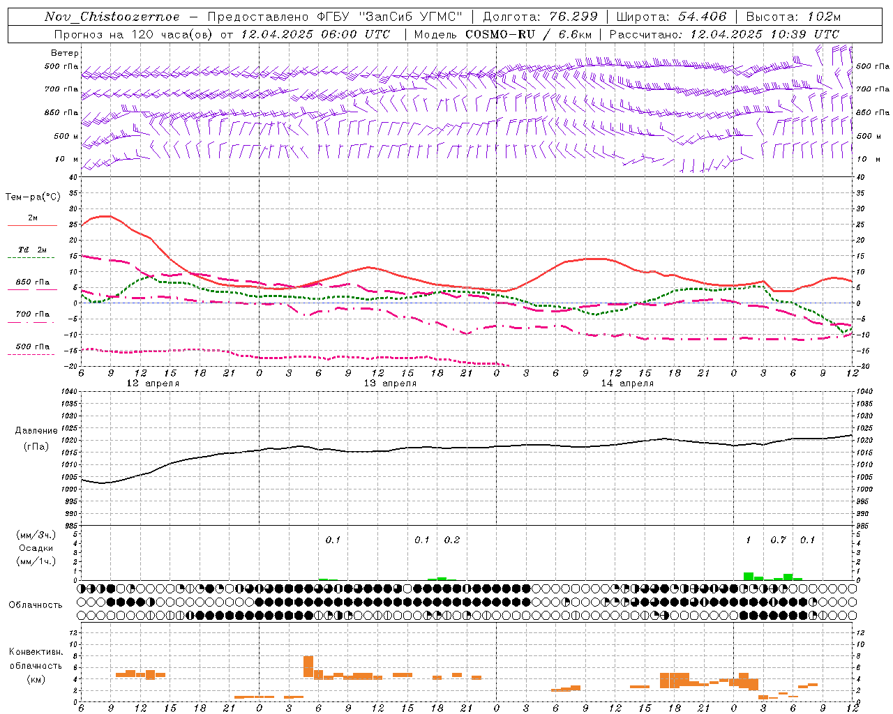Click the '(мм/1ч.)' precipitation unit label
893x714 pixels.
(x=36, y=561)
